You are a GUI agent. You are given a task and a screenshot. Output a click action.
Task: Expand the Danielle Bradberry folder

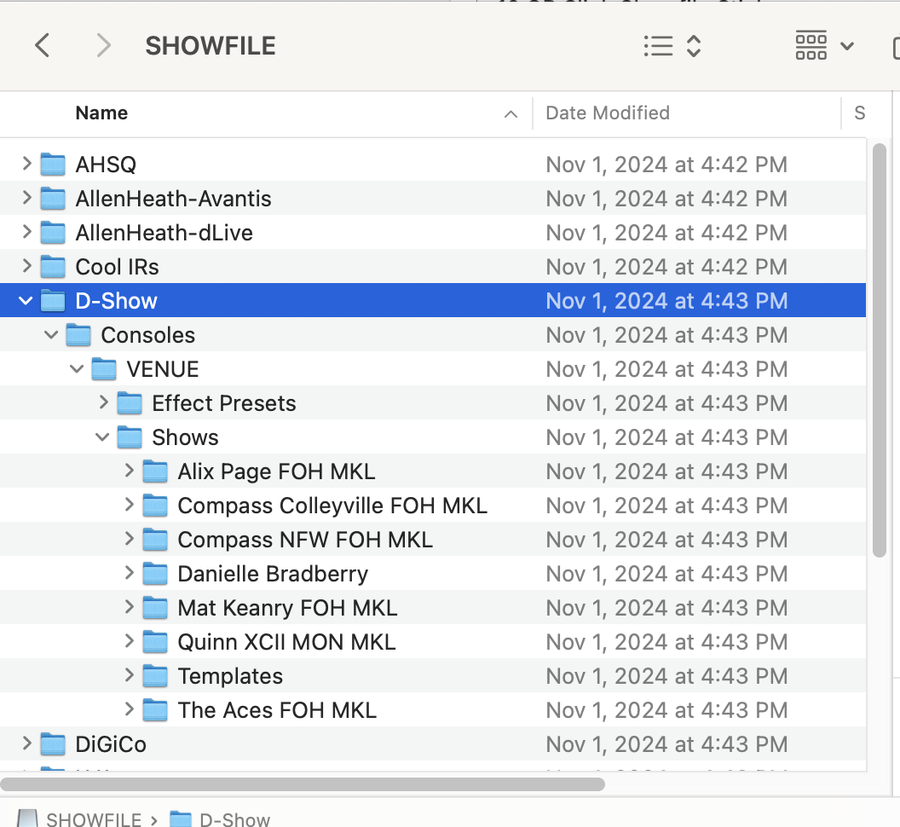point(130,573)
